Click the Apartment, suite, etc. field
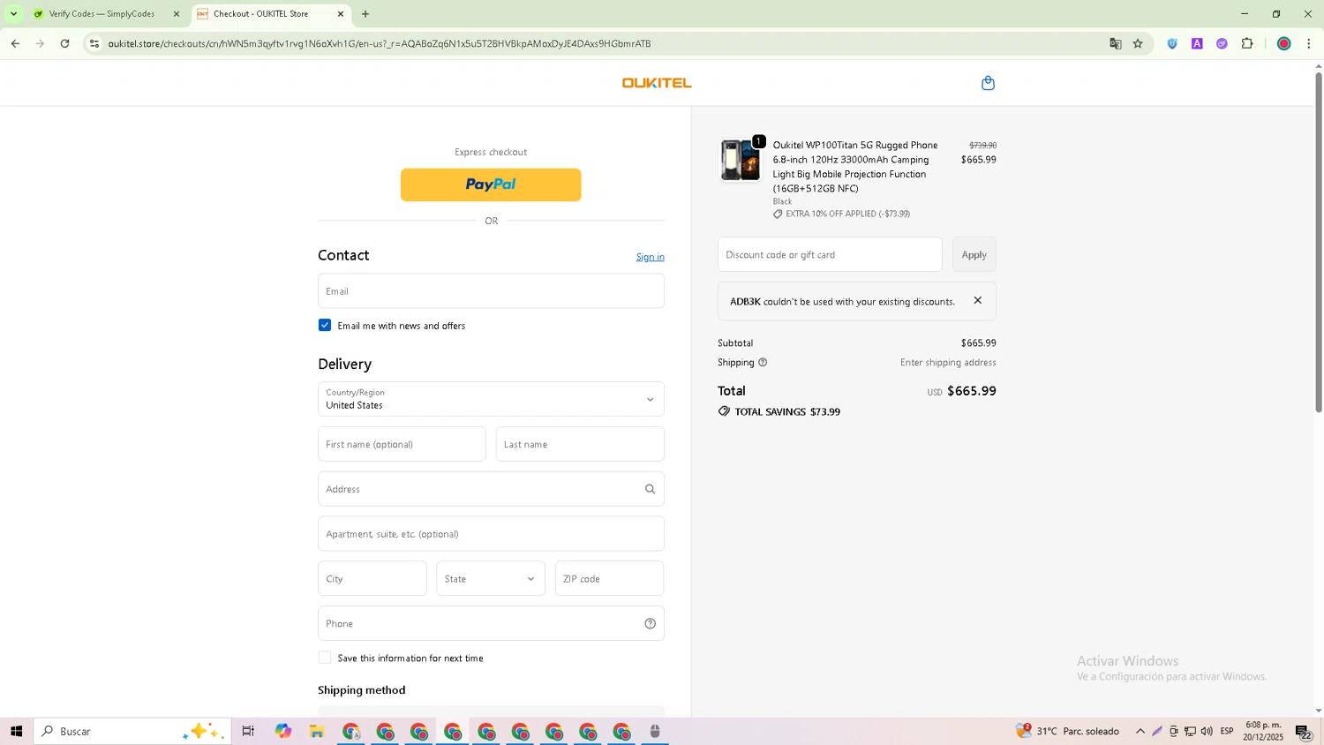The image size is (1324, 745). 491,534
